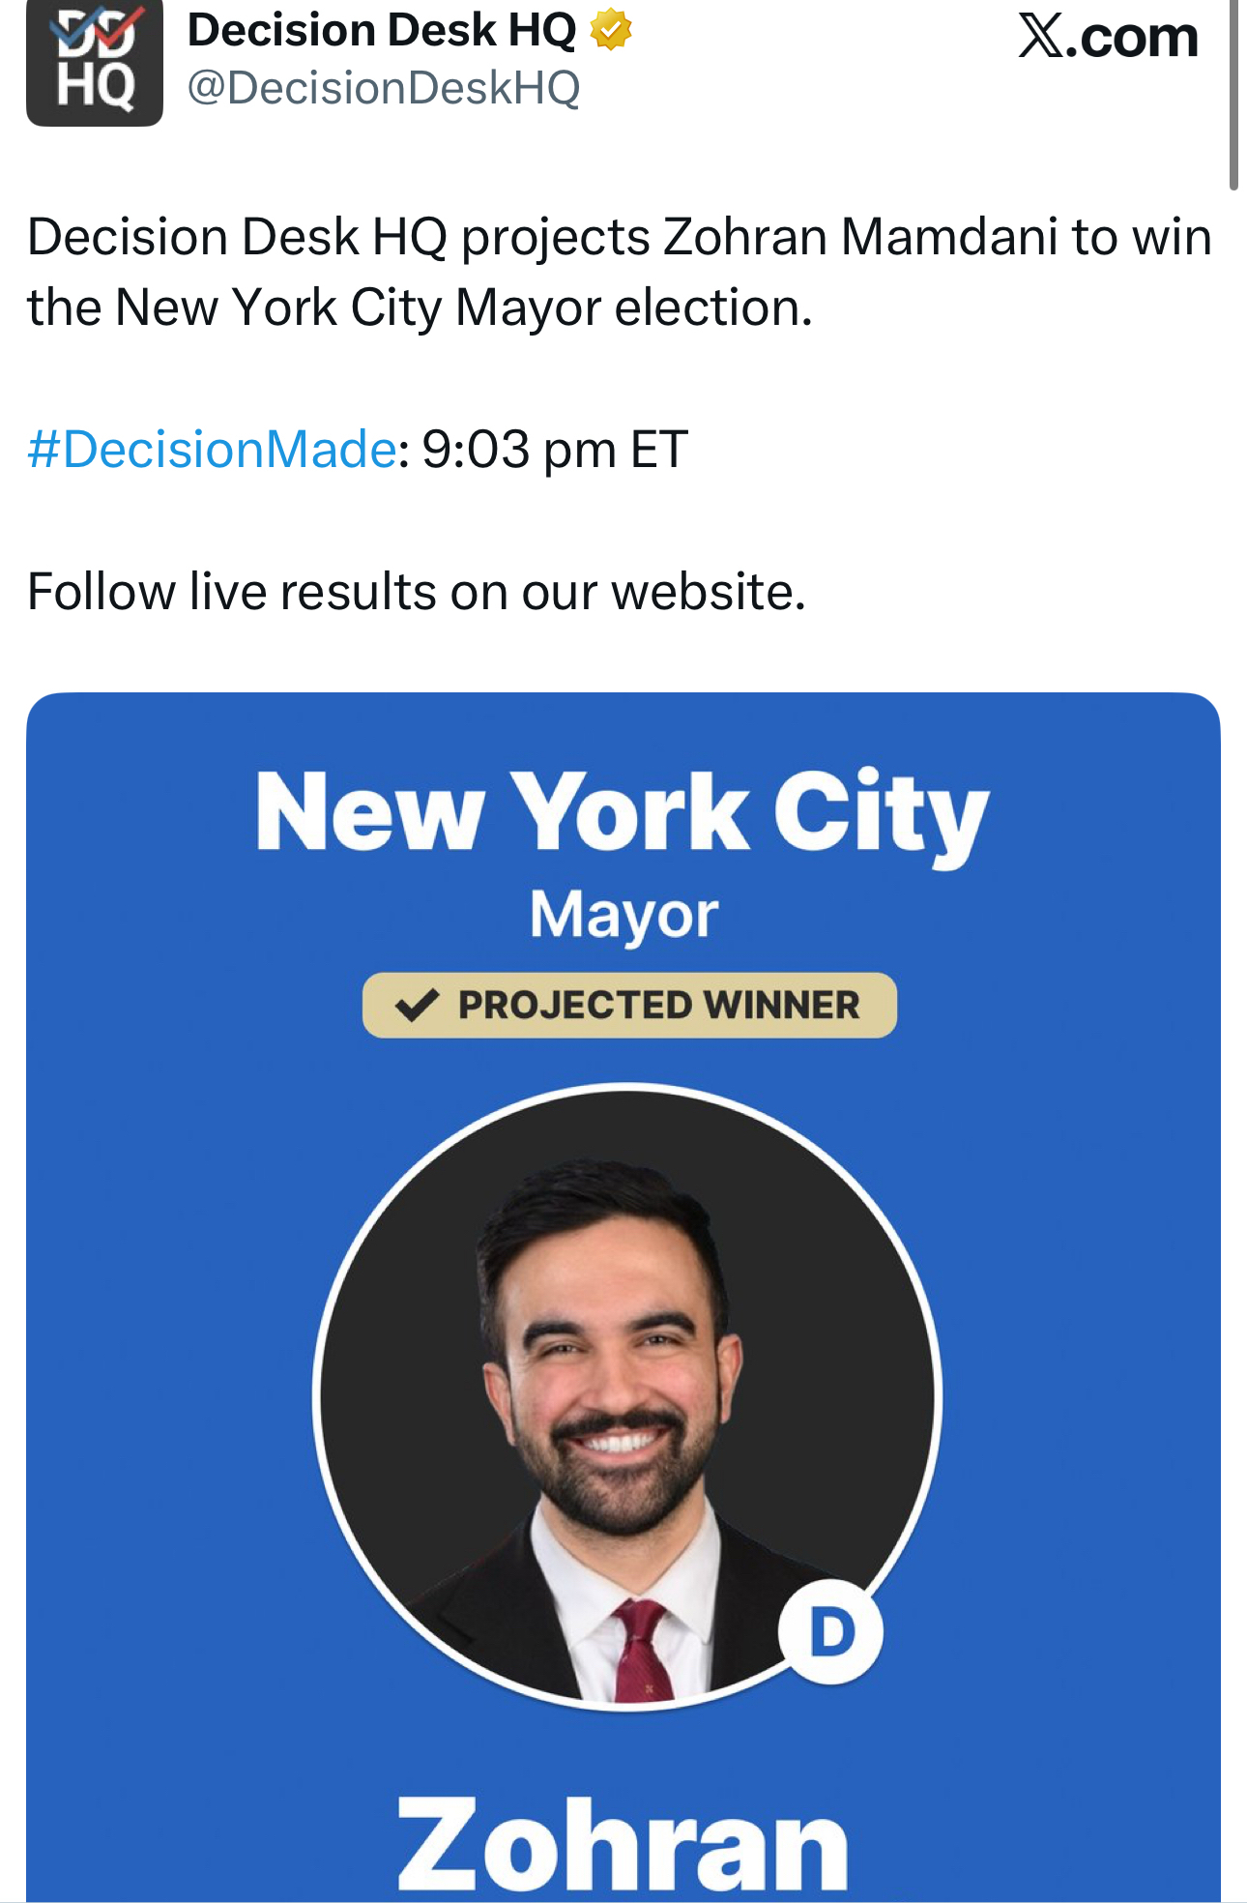Visit the @DecisionDeskHQ handle

(384, 88)
